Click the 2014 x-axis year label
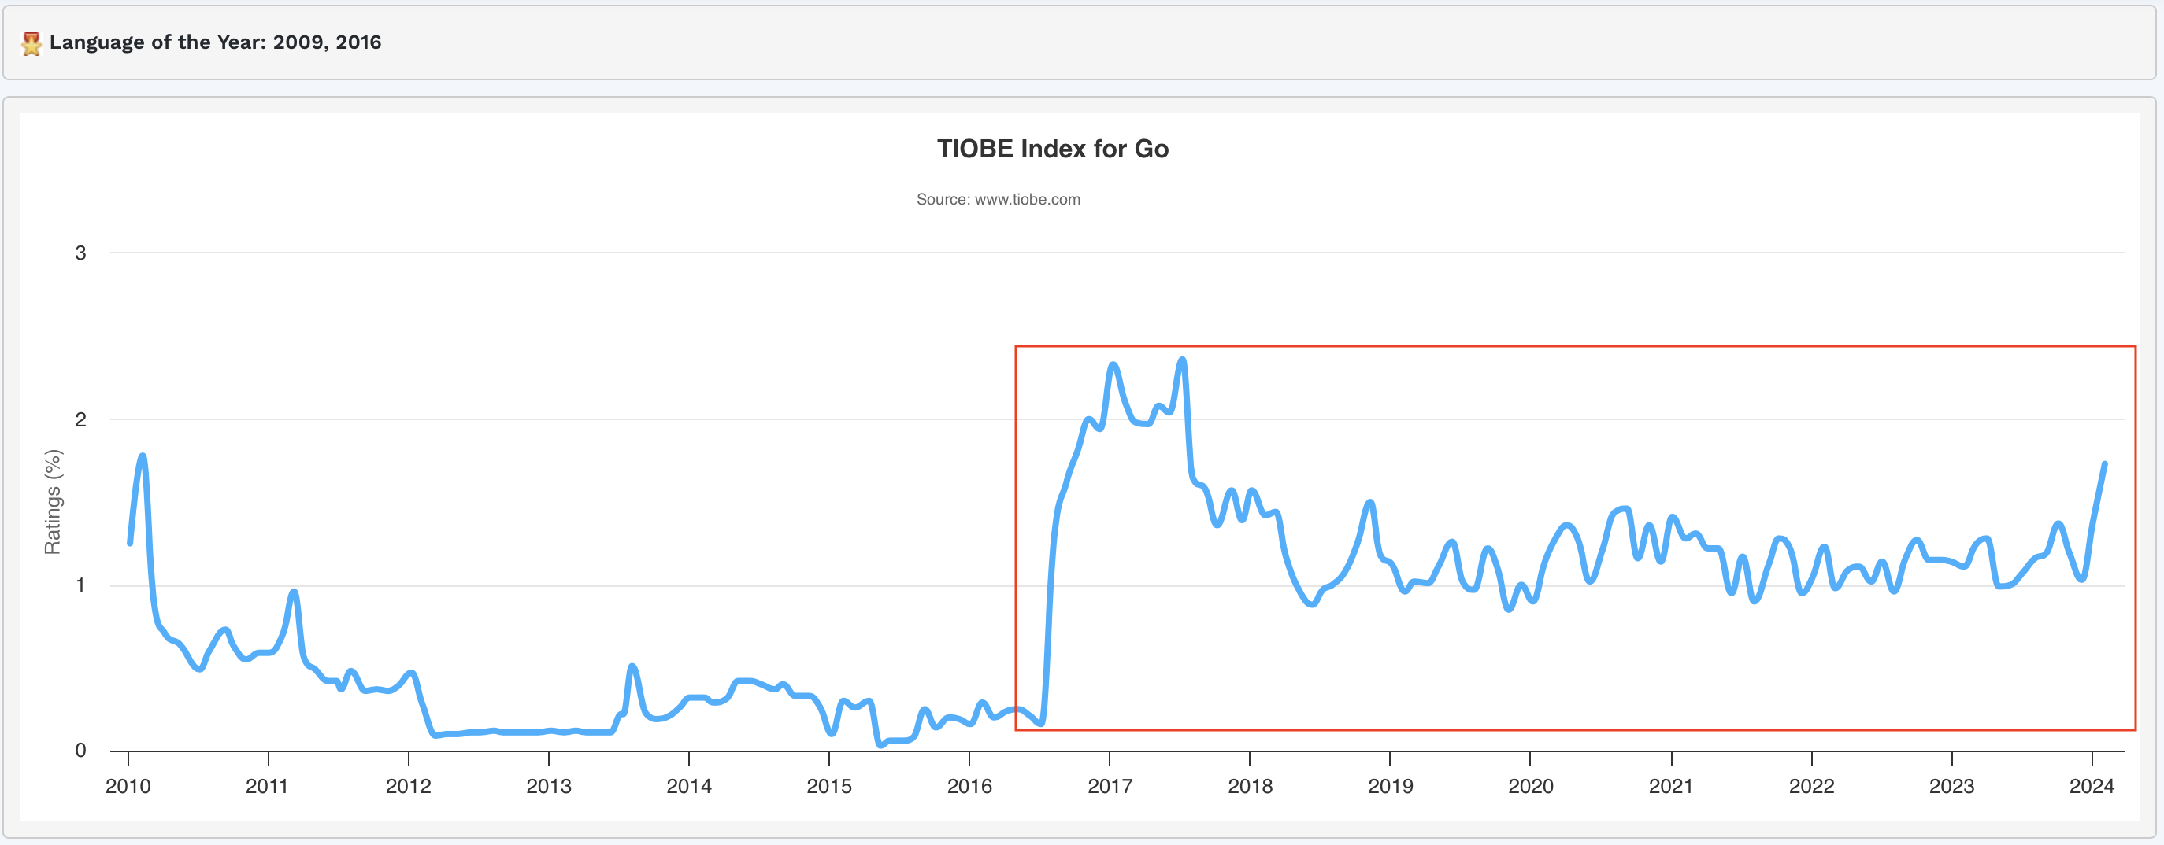The image size is (2164, 845). click(689, 786)
